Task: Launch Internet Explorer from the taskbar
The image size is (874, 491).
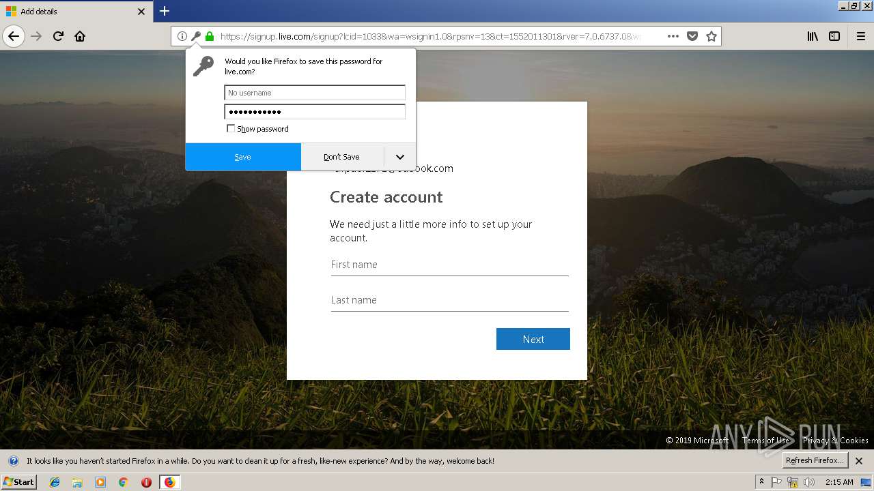Action: point(55,482)
